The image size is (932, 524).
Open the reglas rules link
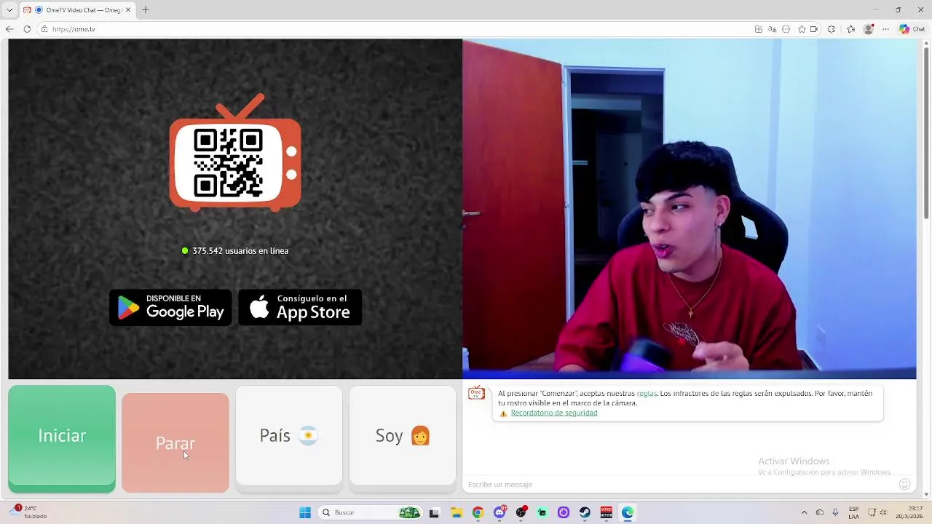coord(647,394)
